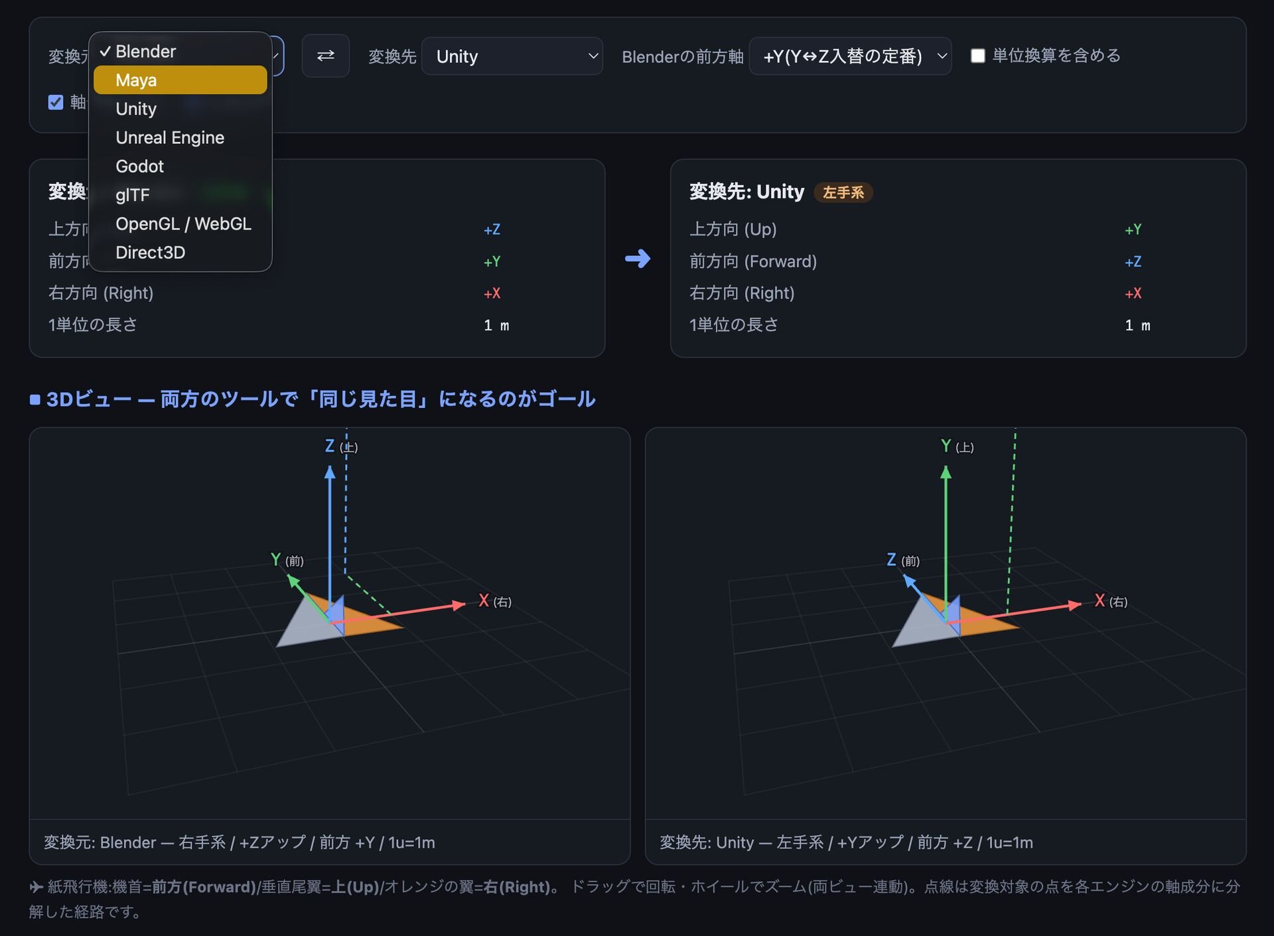Click the blue arrow between the two panels
The image size is (1274, 936).
638,258
